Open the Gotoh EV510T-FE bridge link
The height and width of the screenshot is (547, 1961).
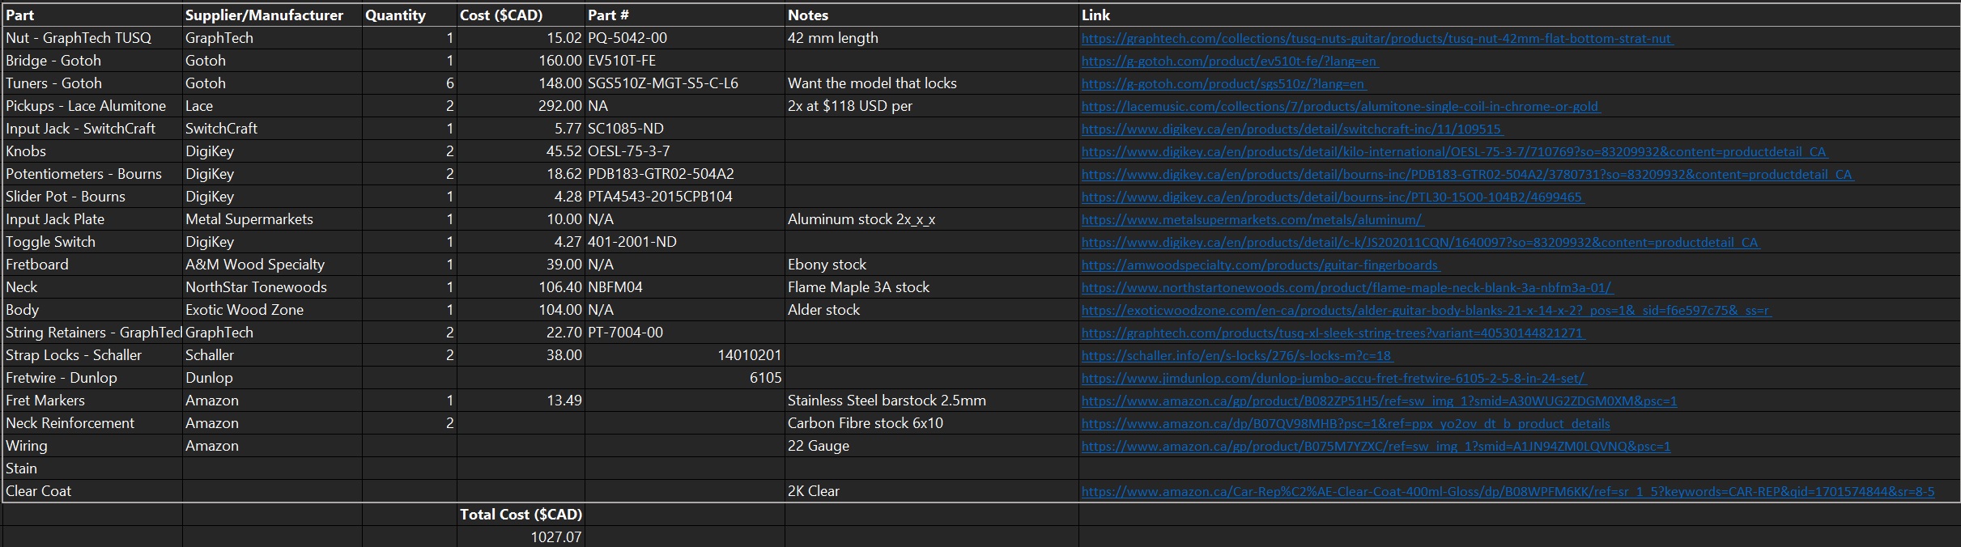[x=1229, y=61]
